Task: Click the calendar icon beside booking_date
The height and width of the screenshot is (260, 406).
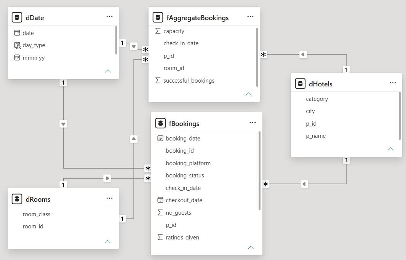Action: (x=160, y=139)
